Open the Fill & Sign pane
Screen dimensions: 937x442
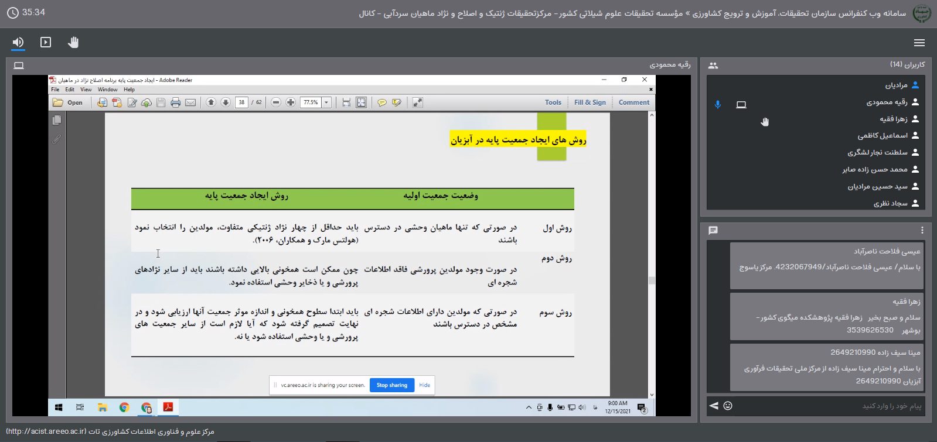[590, 102]
